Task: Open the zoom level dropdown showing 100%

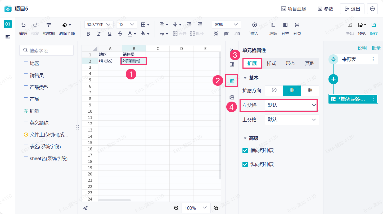Action: click(196, 208)
